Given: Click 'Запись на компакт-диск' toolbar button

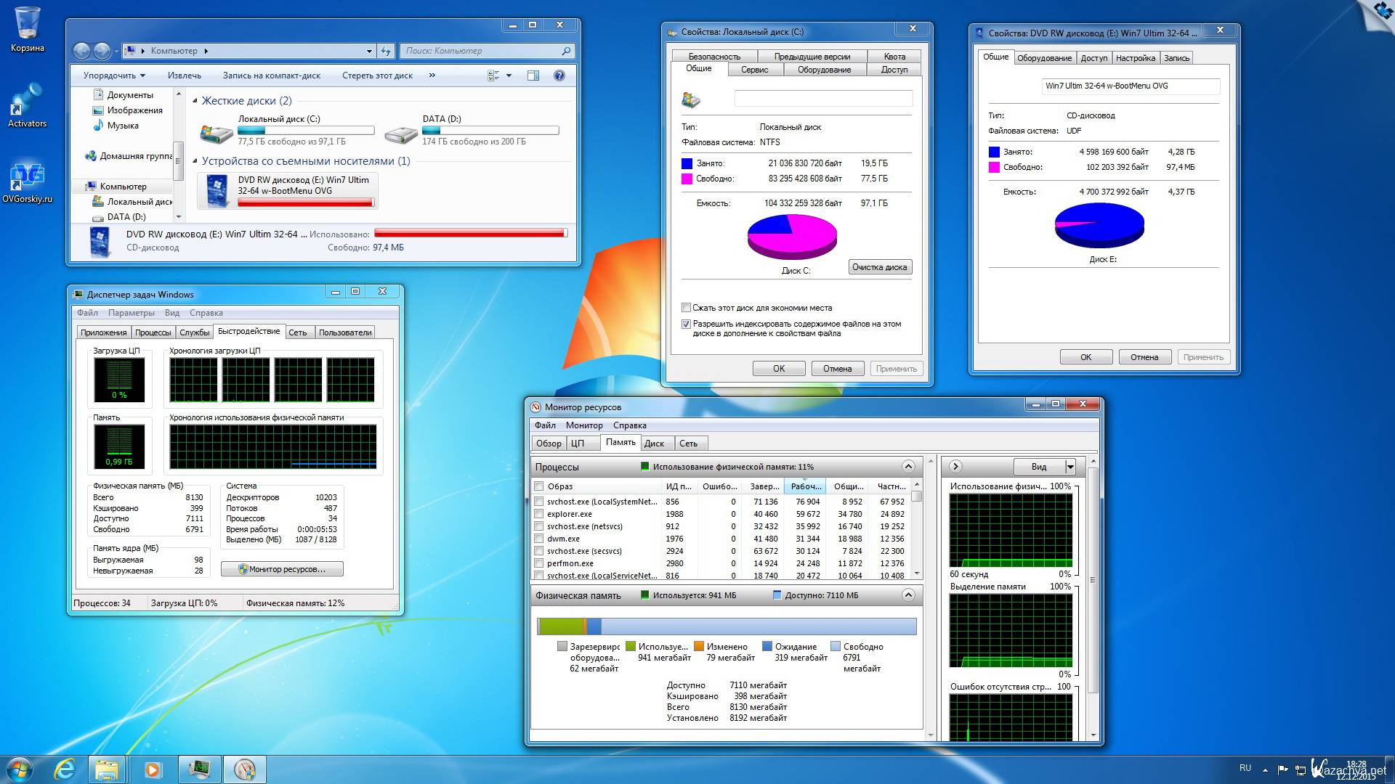Looking at the screenshot, I should 272,75.
